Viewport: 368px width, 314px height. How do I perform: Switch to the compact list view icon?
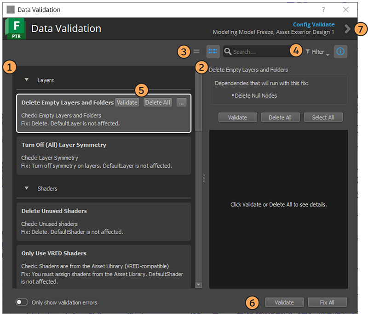(196, 52)
